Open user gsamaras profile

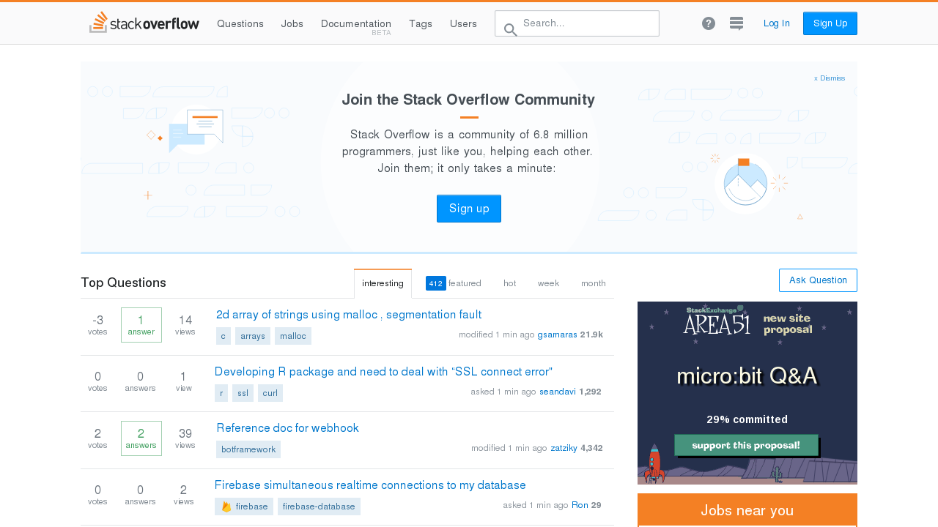pos(557,334)
